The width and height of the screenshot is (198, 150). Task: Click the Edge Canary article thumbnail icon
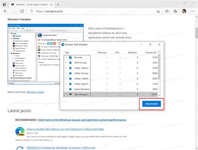(x=20, y=131)
